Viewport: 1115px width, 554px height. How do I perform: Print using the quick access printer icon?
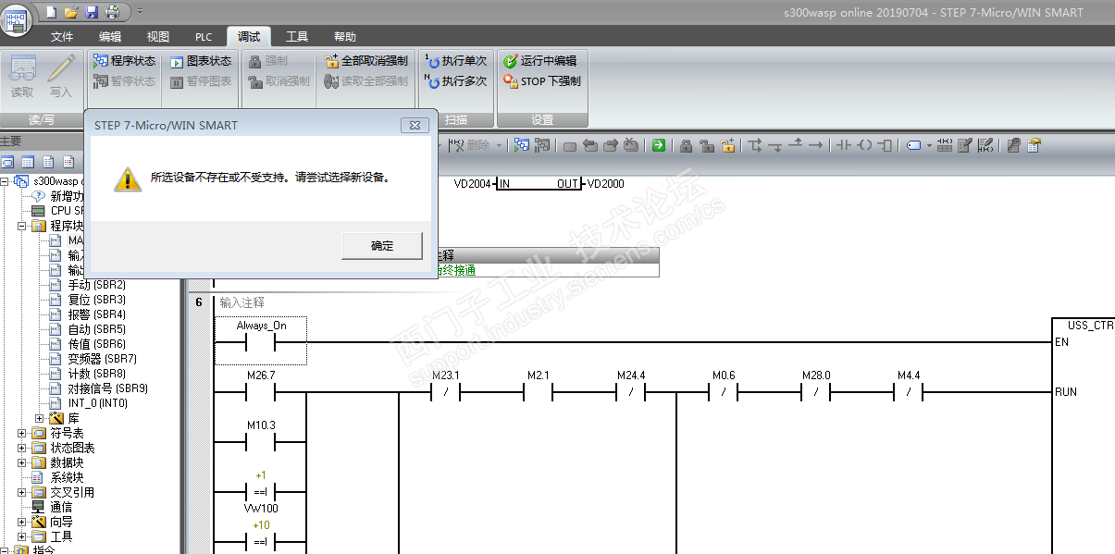coord(112,12)
